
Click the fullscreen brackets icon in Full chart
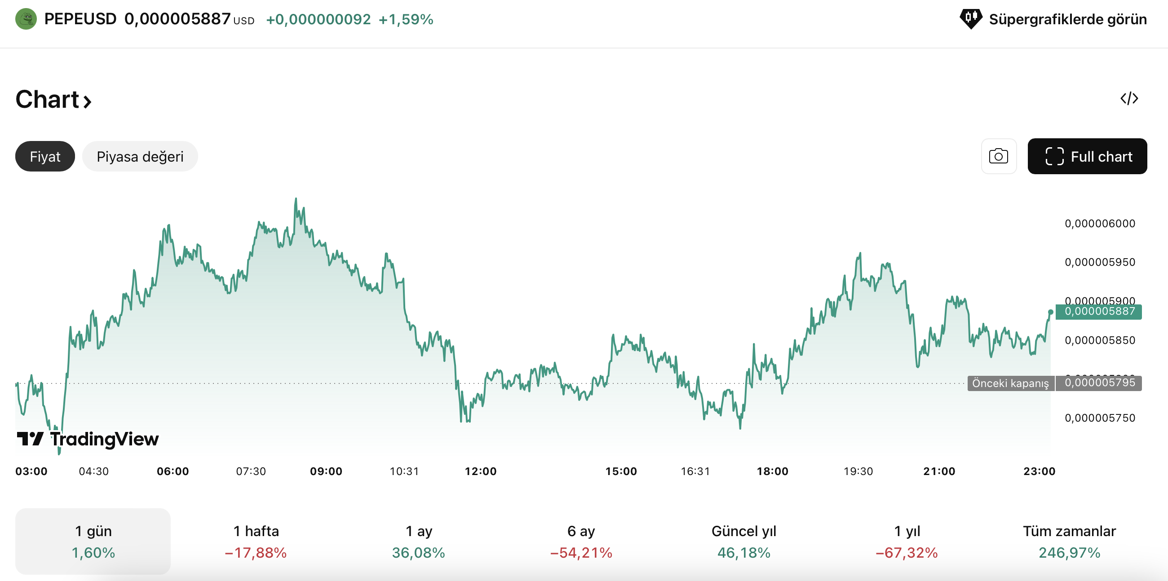point(1054,156)
